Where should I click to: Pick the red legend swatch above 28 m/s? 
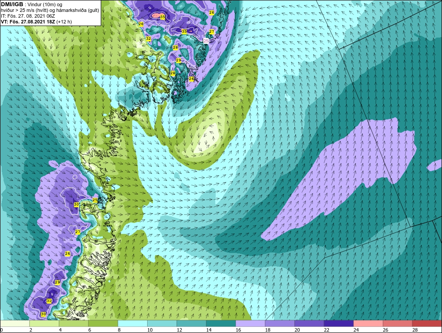coord(427,323)
